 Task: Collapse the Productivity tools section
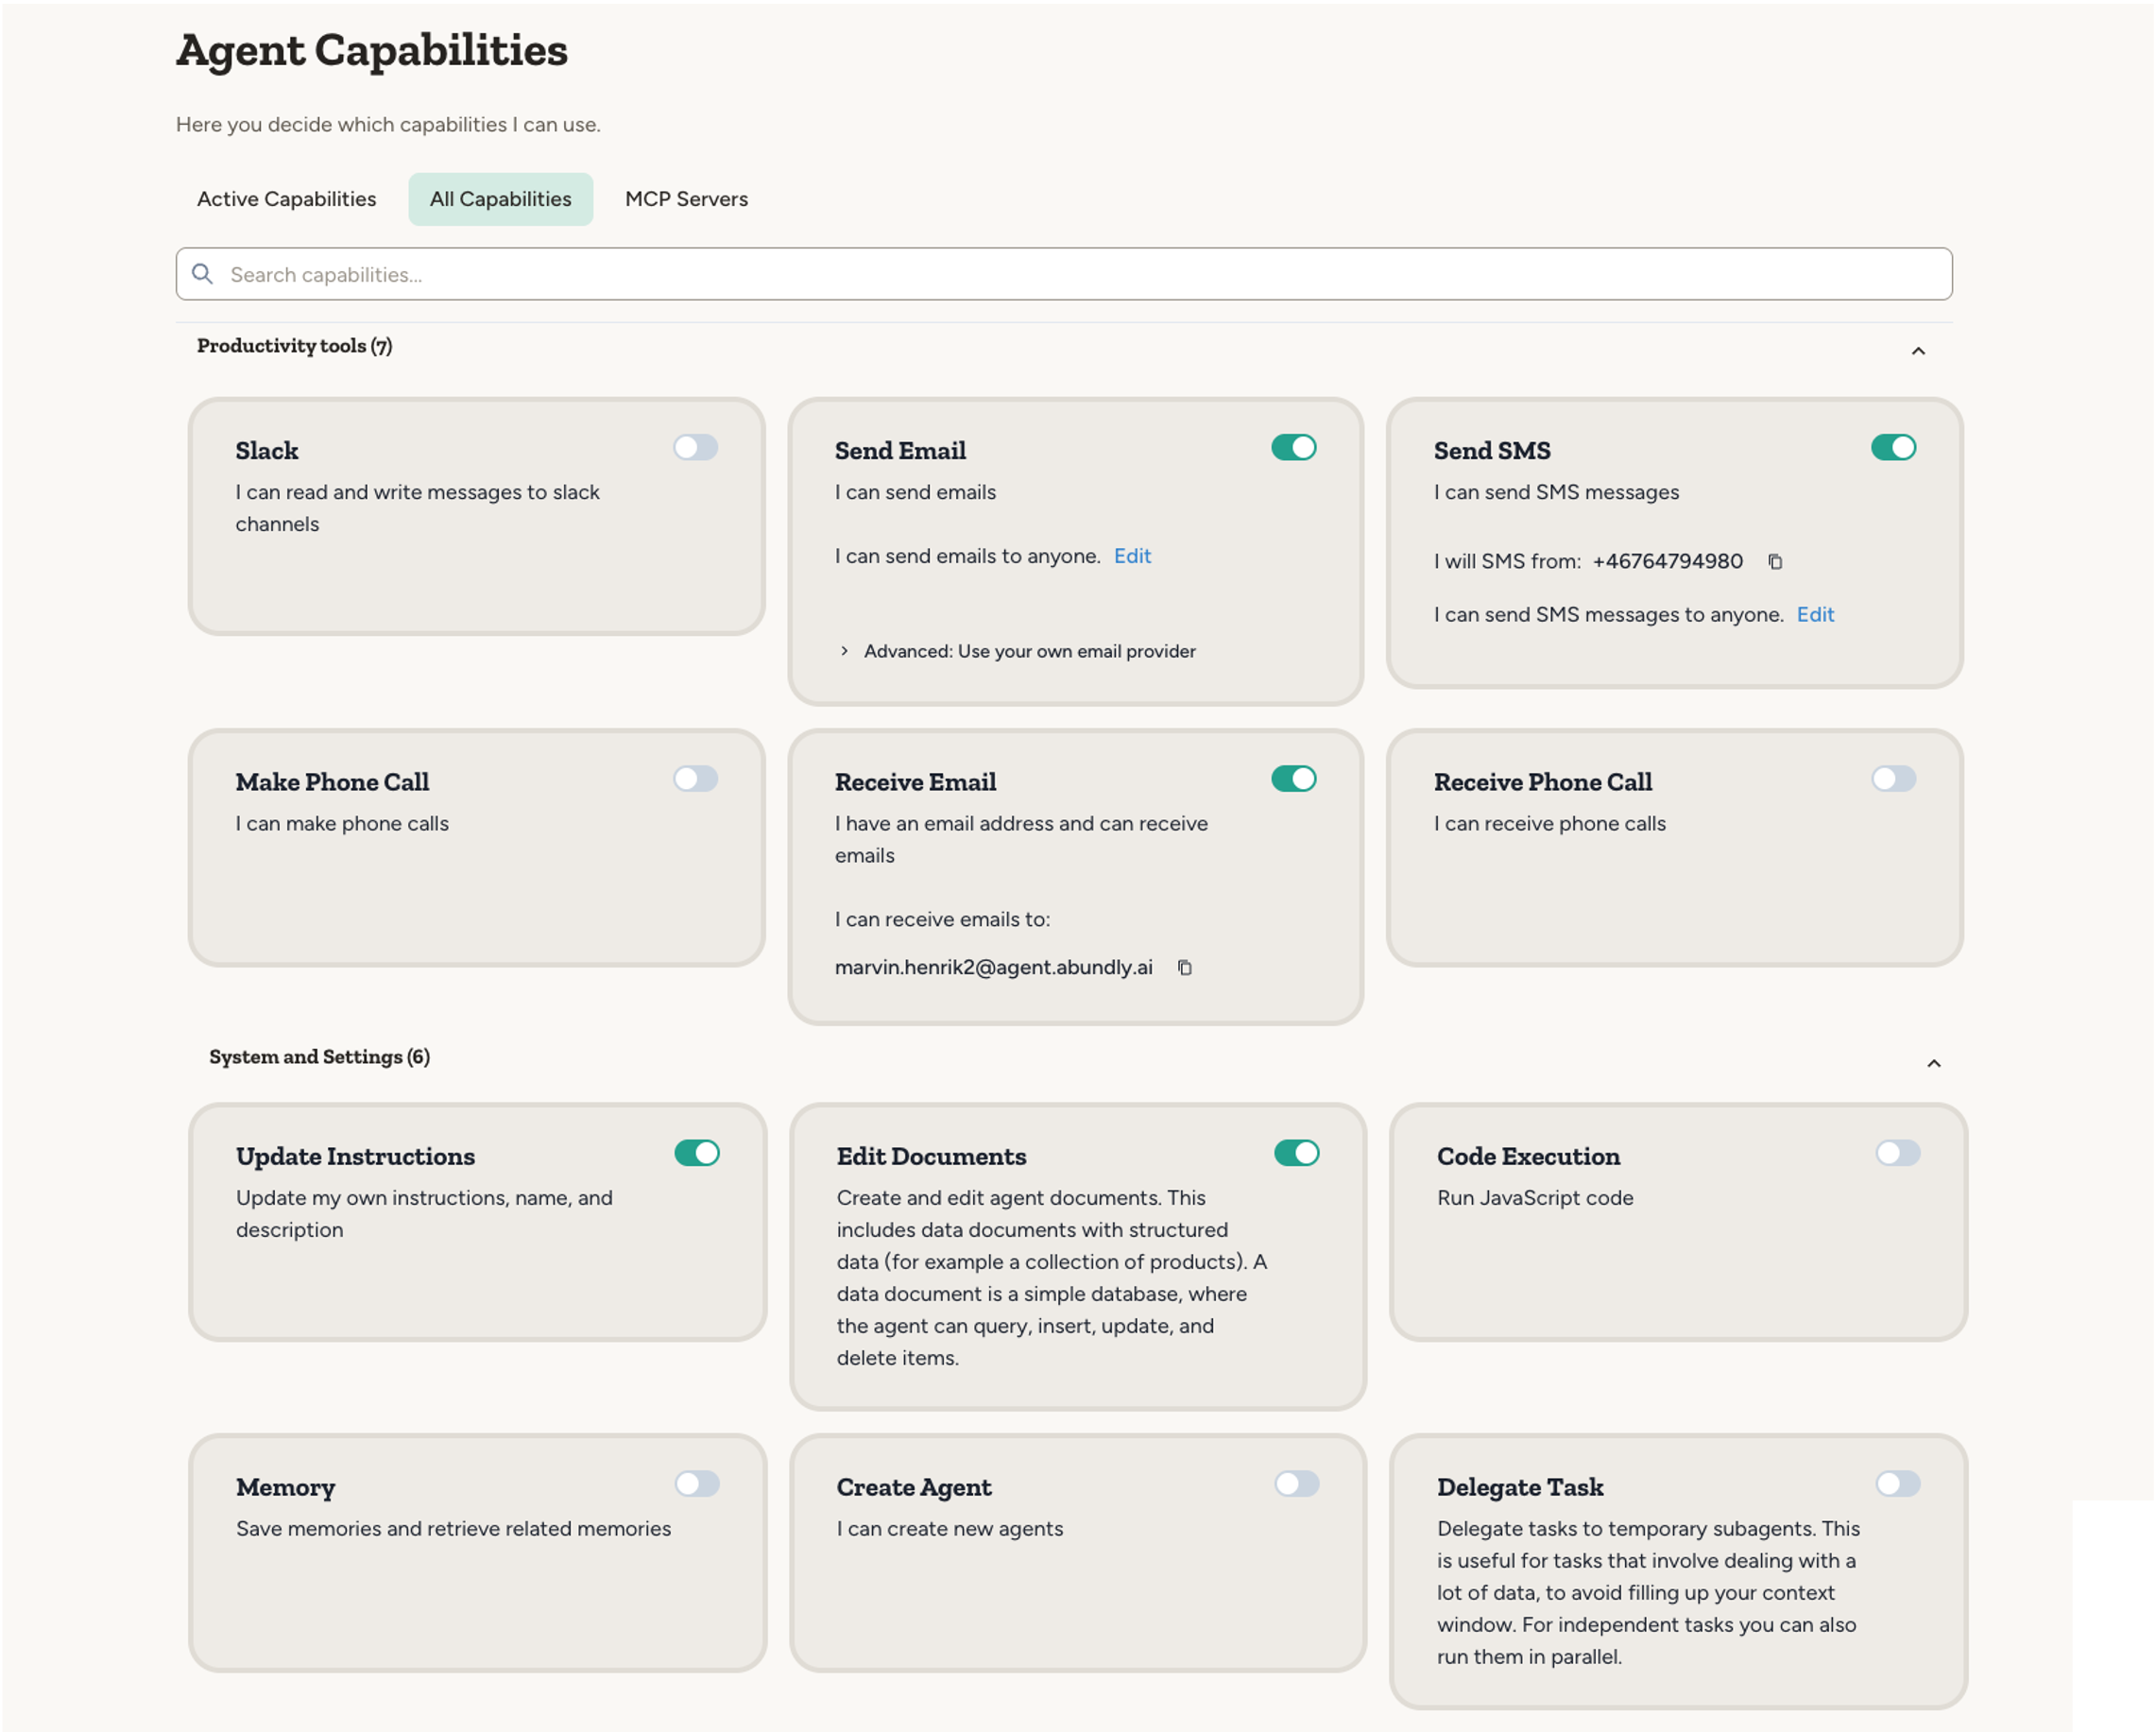(1918, 350)
